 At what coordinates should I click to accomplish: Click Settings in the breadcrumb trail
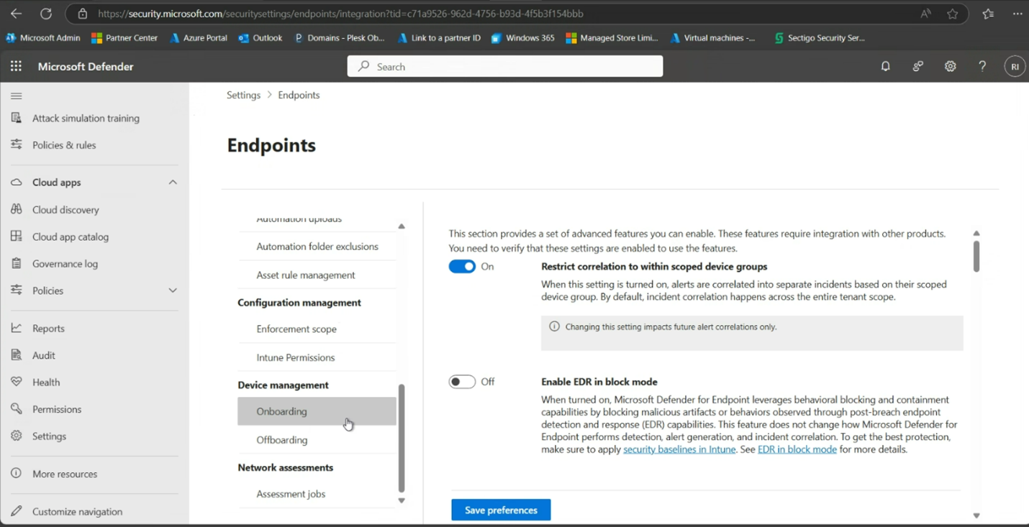tap(243, 94)
